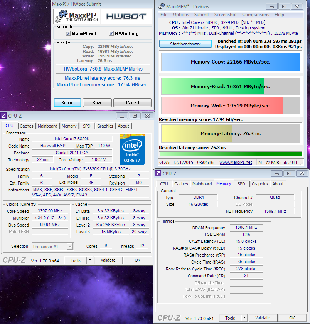
Task: Switch to Caches tab in right CPU-Z window
Action: pyautogui.click(x=181, y=184)
